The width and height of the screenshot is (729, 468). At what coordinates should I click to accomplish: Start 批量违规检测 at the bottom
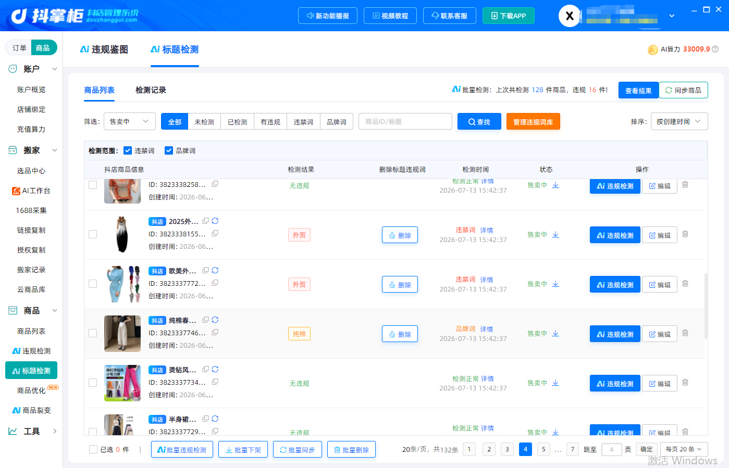(182, 449)
